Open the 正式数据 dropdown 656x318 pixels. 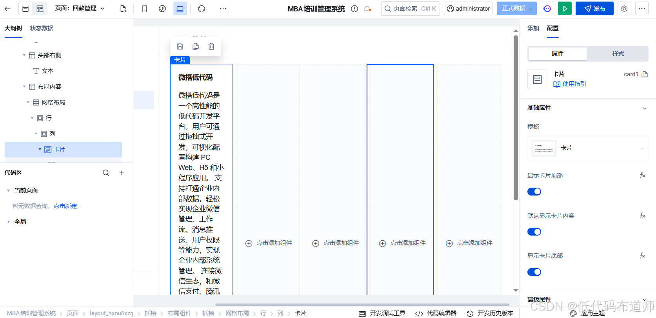pyautogui.click(x=516, y=9)
